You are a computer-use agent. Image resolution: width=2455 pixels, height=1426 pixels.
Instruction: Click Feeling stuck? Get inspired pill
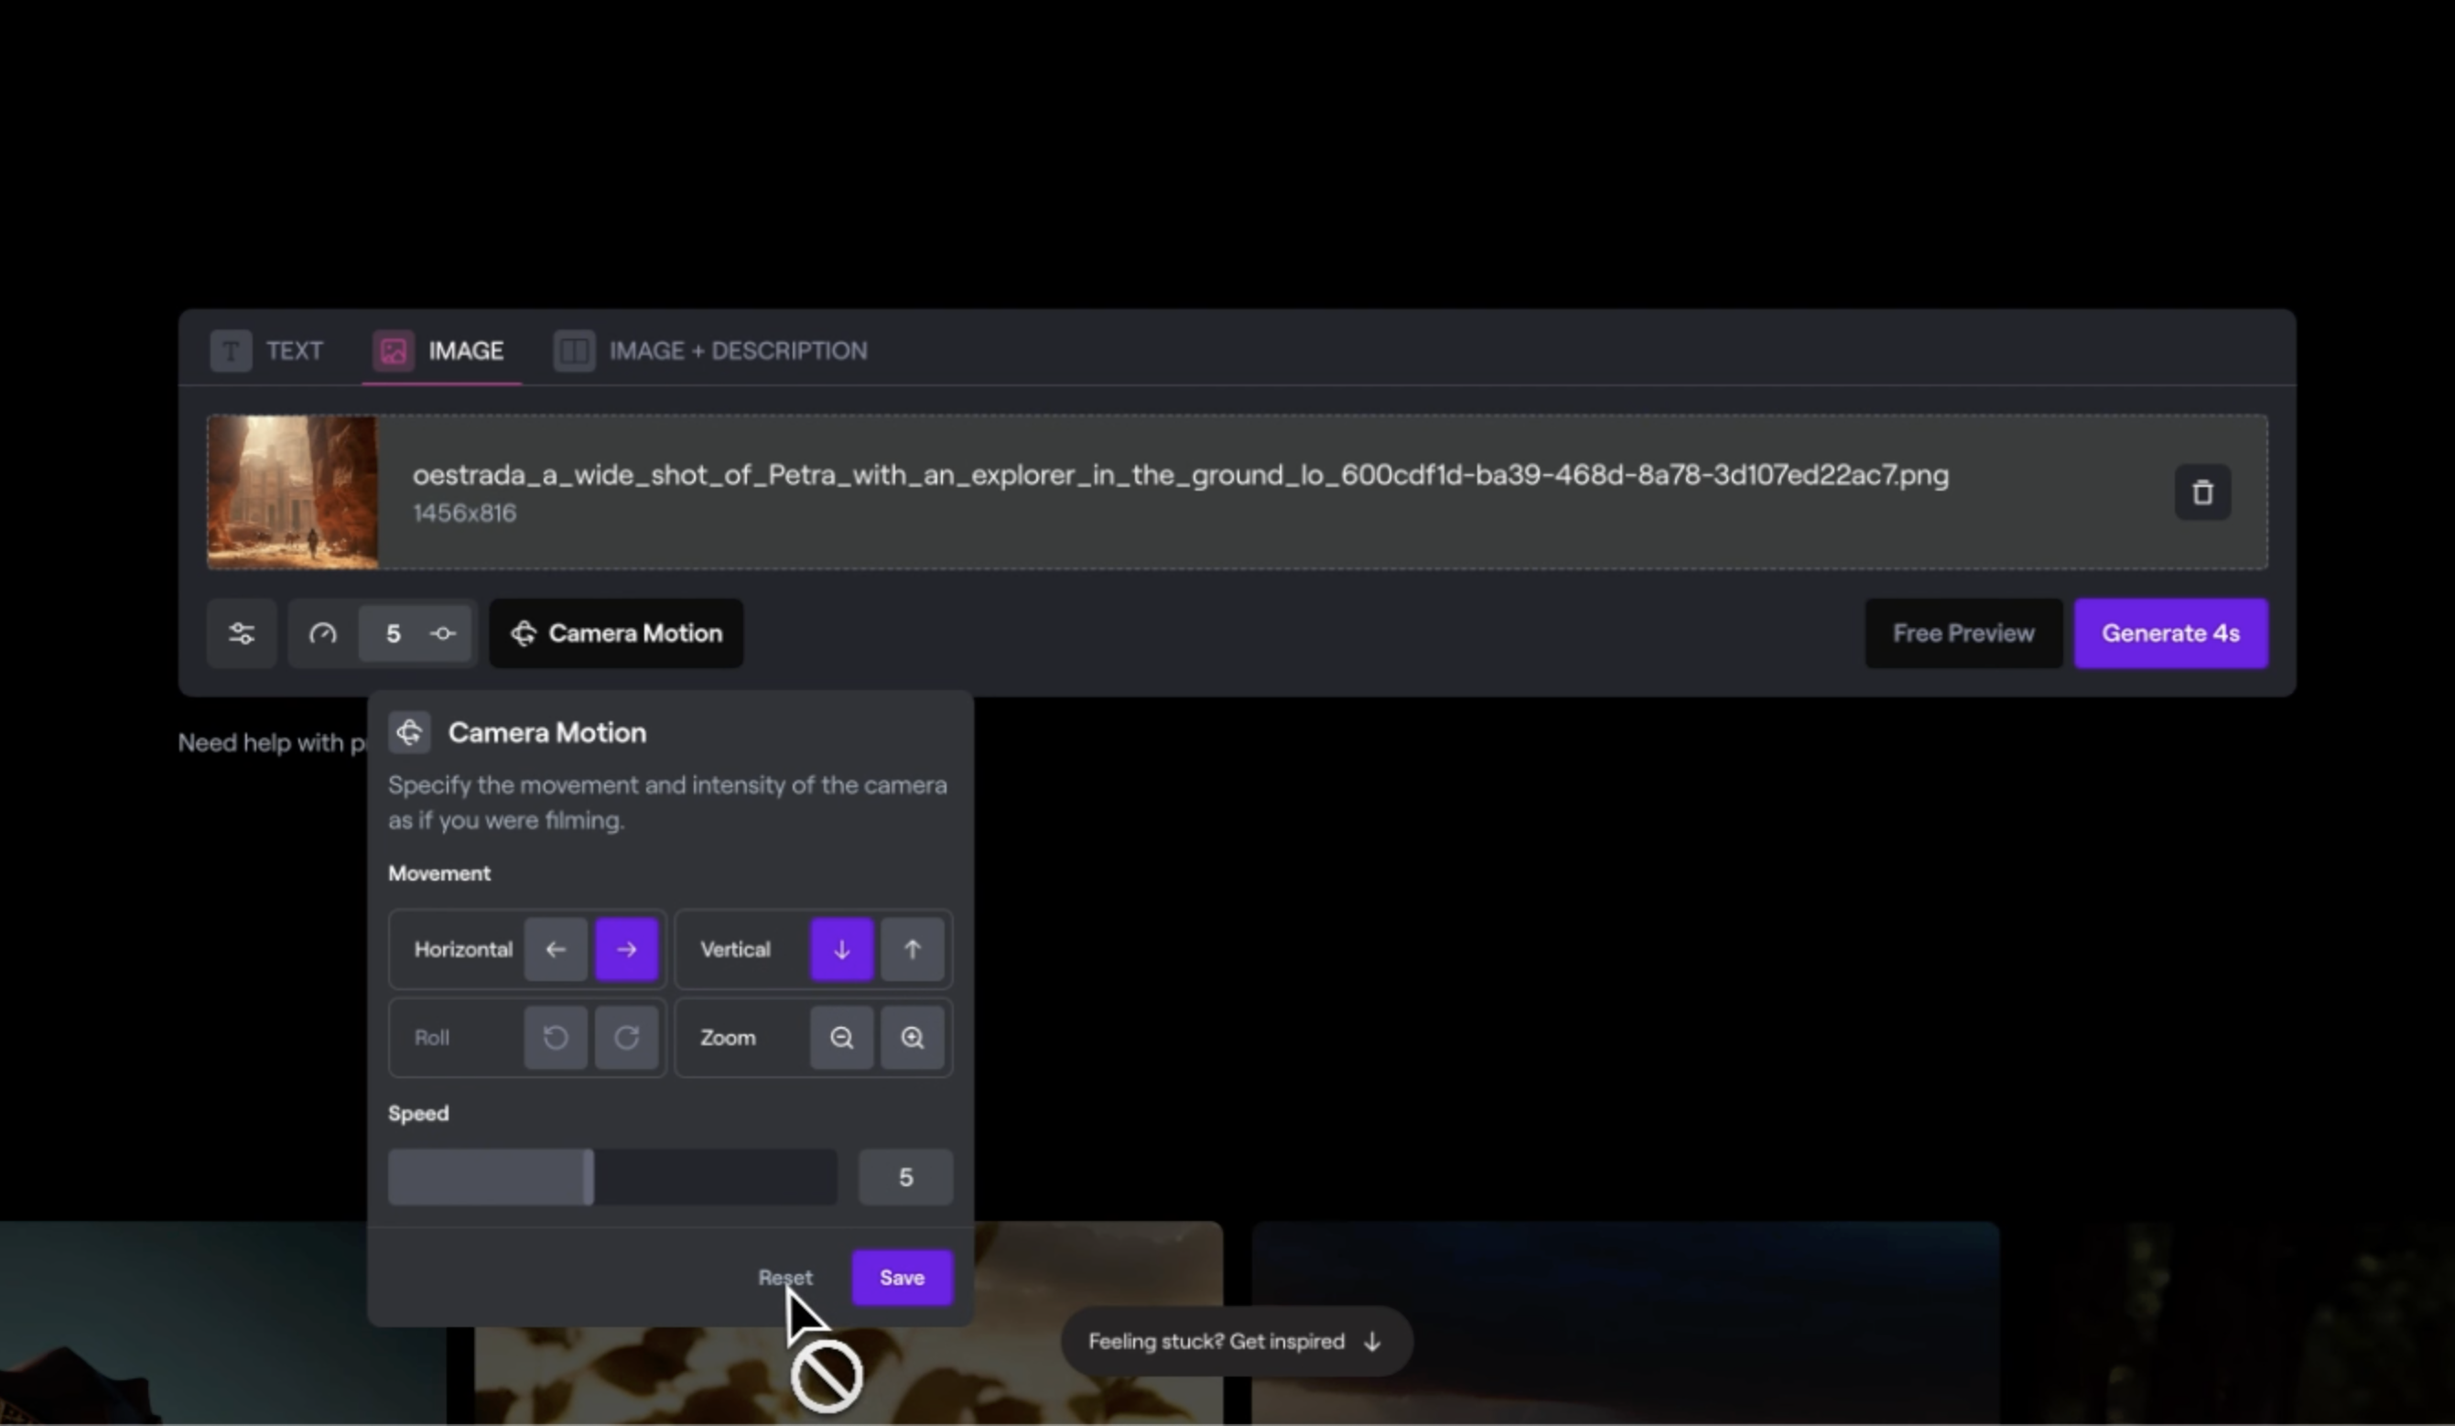(1237, 1342)
